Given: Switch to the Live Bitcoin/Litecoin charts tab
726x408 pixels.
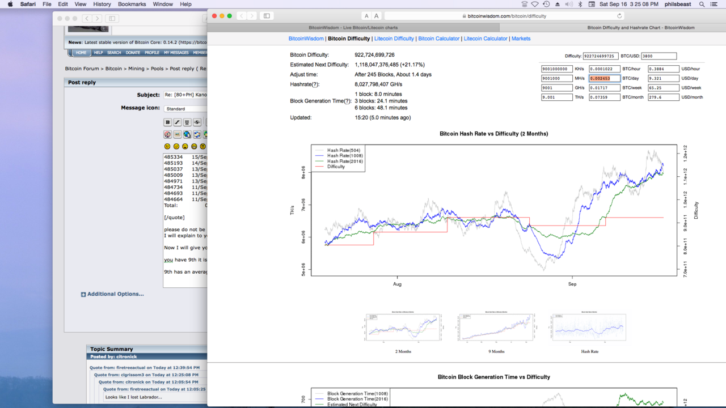Looking at the screenshot, I should (x=353, y=27).
